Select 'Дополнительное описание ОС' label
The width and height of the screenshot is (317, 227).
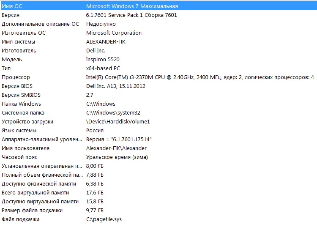pyautogui.click(x=40, y=24)
